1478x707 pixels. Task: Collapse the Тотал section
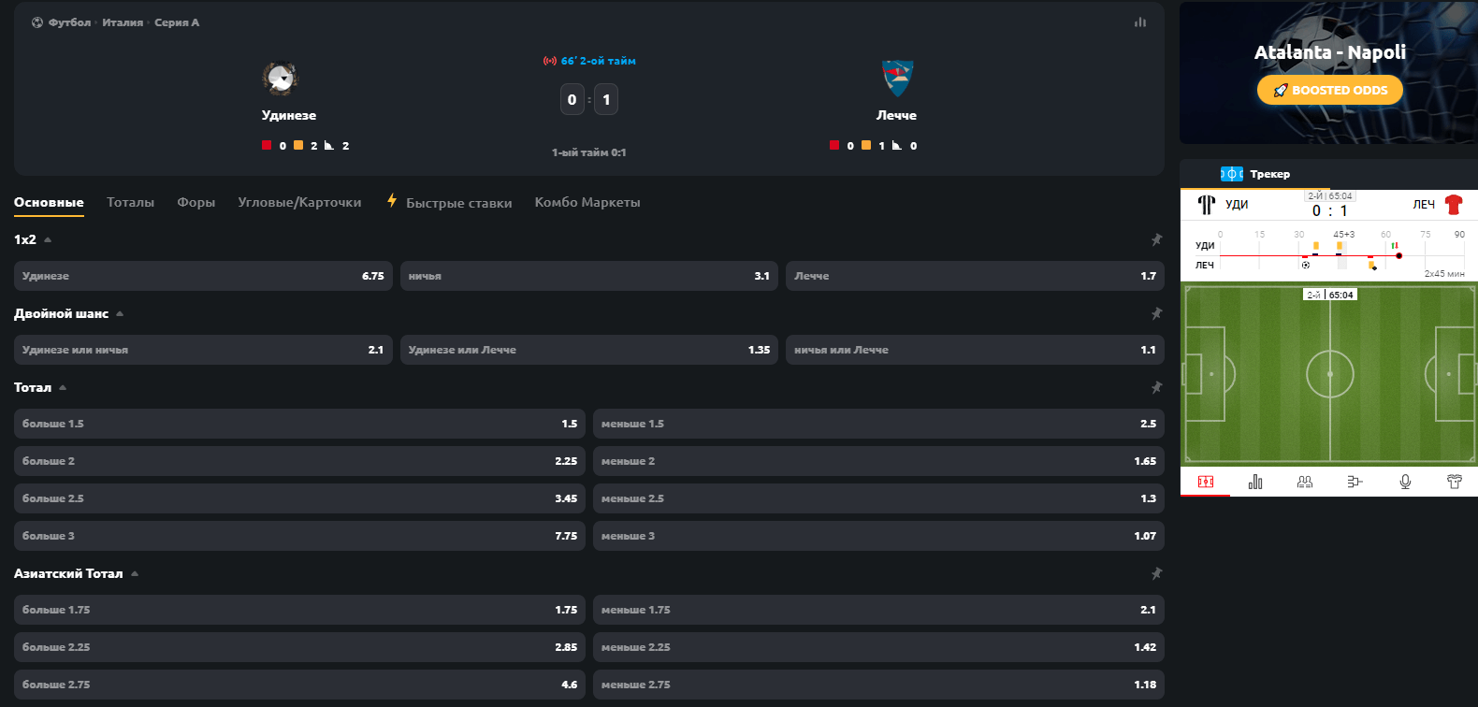point(63,387)
